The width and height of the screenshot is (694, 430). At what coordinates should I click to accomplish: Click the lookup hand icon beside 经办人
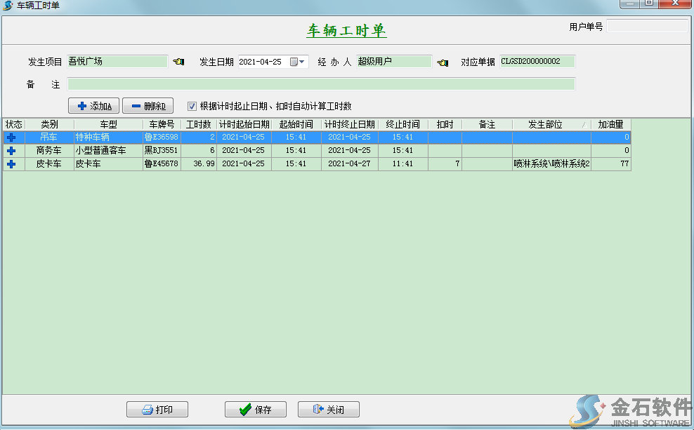(442, 62)
